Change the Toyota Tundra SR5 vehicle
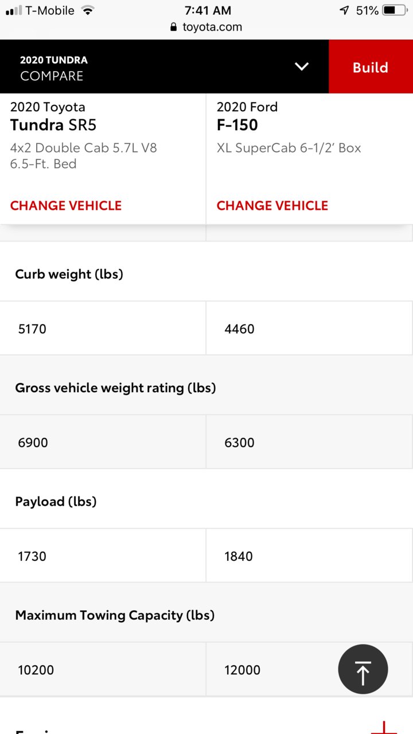 [x=66, y=205]
